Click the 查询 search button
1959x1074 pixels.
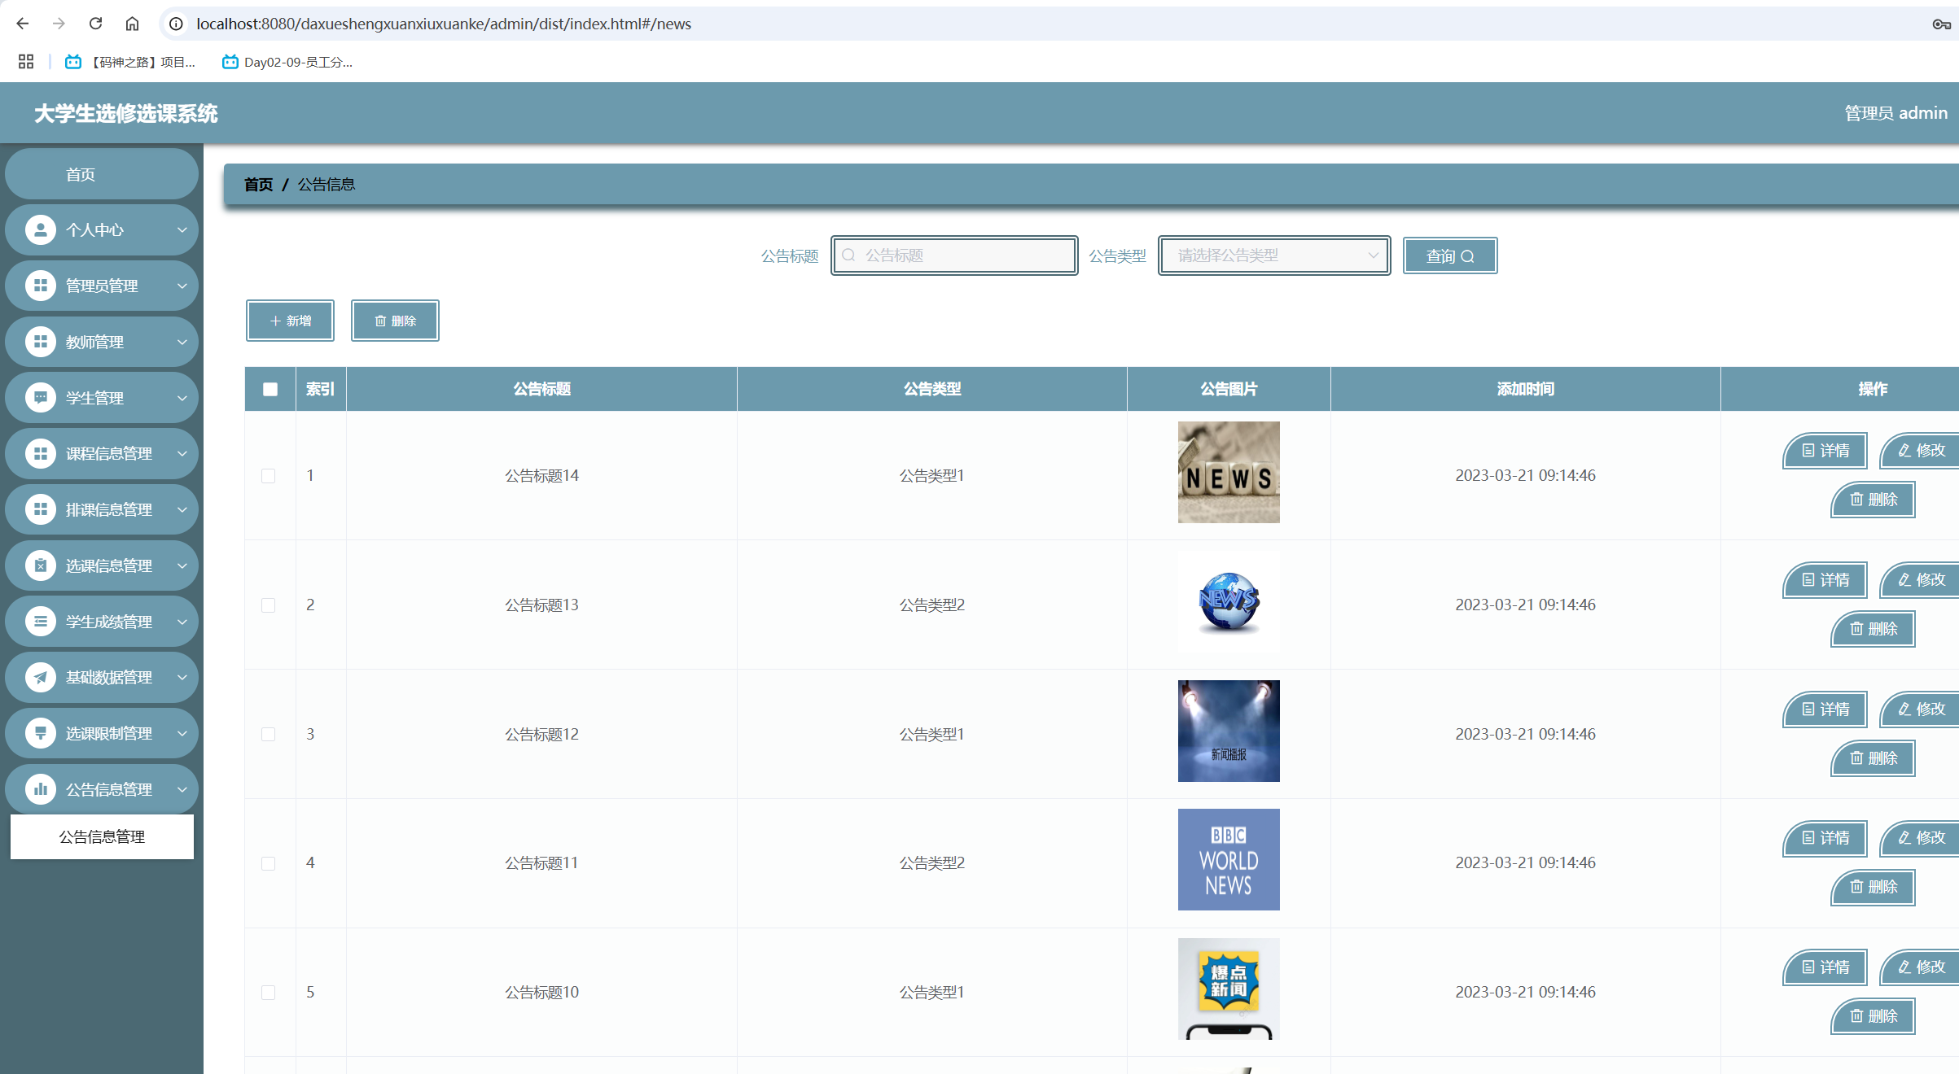1449,255
